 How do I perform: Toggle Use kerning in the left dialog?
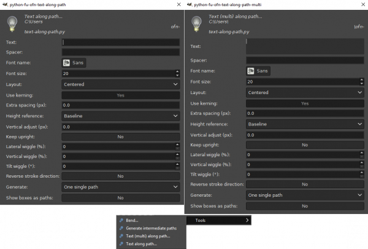point(121,95)
